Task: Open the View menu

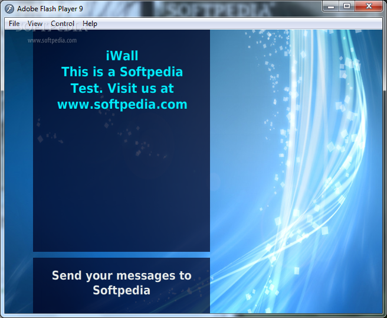Action: click(35, 24)
